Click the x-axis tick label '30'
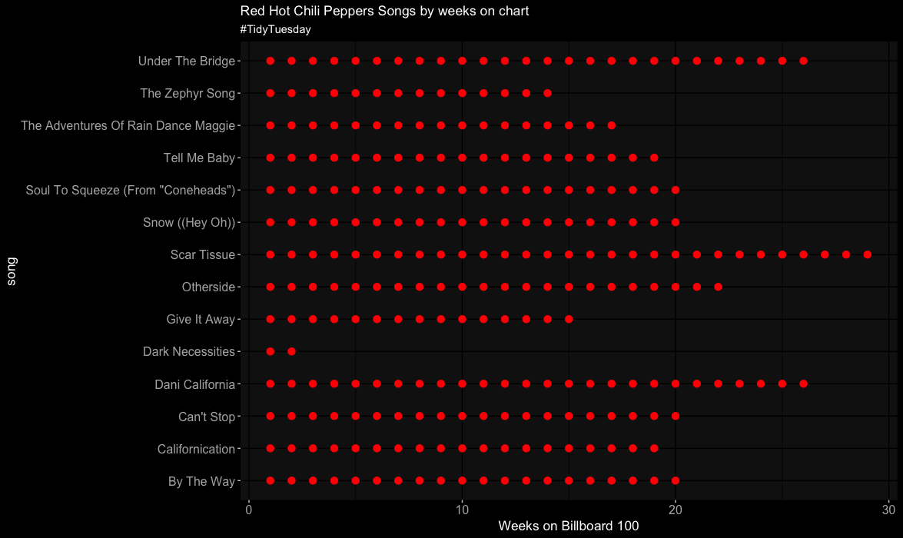The image size is (903, 538). coord(888,510)
